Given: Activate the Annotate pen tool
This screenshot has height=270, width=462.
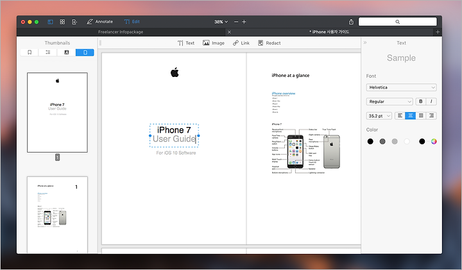Looking at the screenshot, I should pyautogui.click(x=100, y=22).
